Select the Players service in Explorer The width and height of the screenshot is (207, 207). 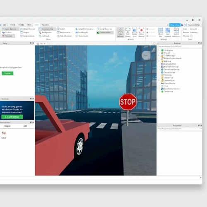(166, 53)
